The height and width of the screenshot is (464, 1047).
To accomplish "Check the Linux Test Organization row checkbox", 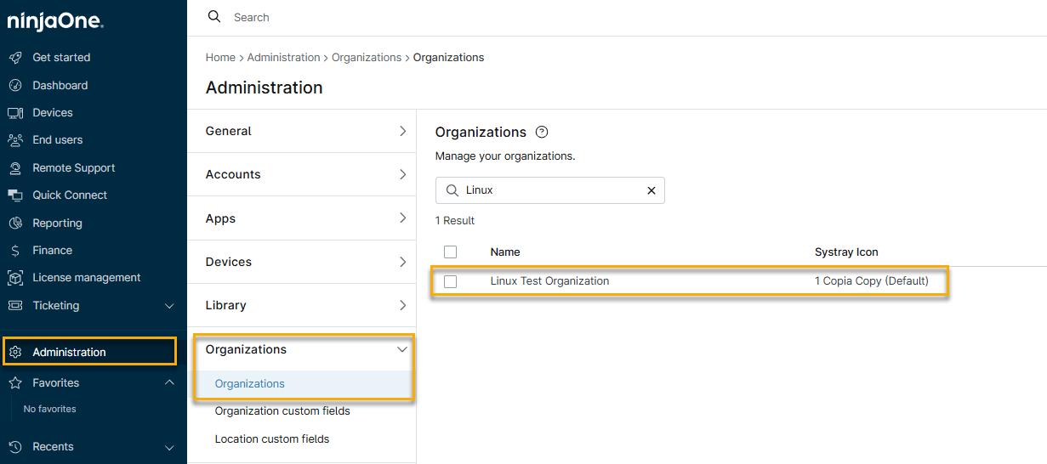I will click(x=451, y=281).
